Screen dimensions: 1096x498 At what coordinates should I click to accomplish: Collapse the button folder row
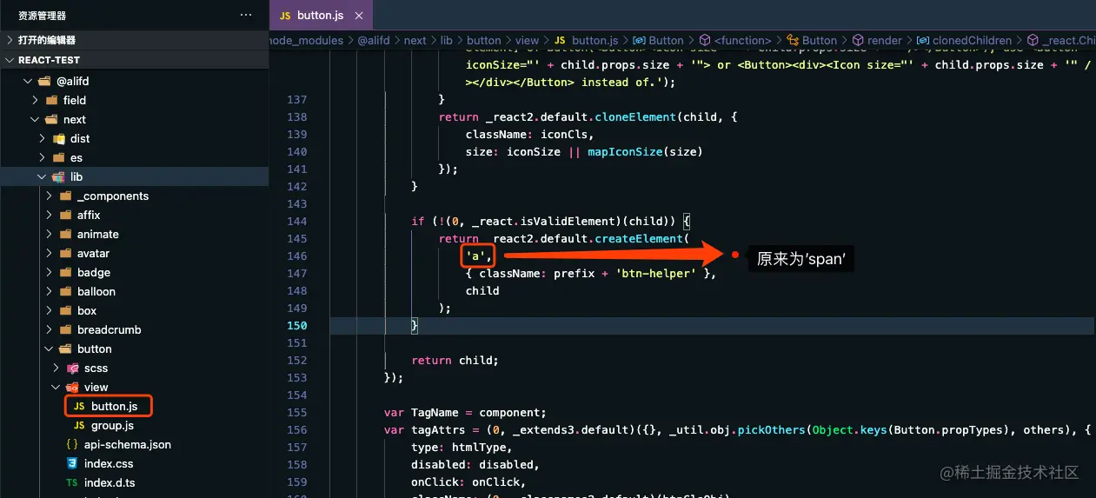[134, 349]
